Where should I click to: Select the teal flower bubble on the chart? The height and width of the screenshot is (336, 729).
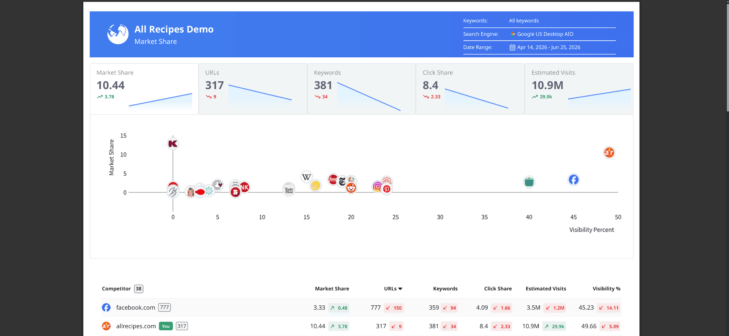point(209,191)
